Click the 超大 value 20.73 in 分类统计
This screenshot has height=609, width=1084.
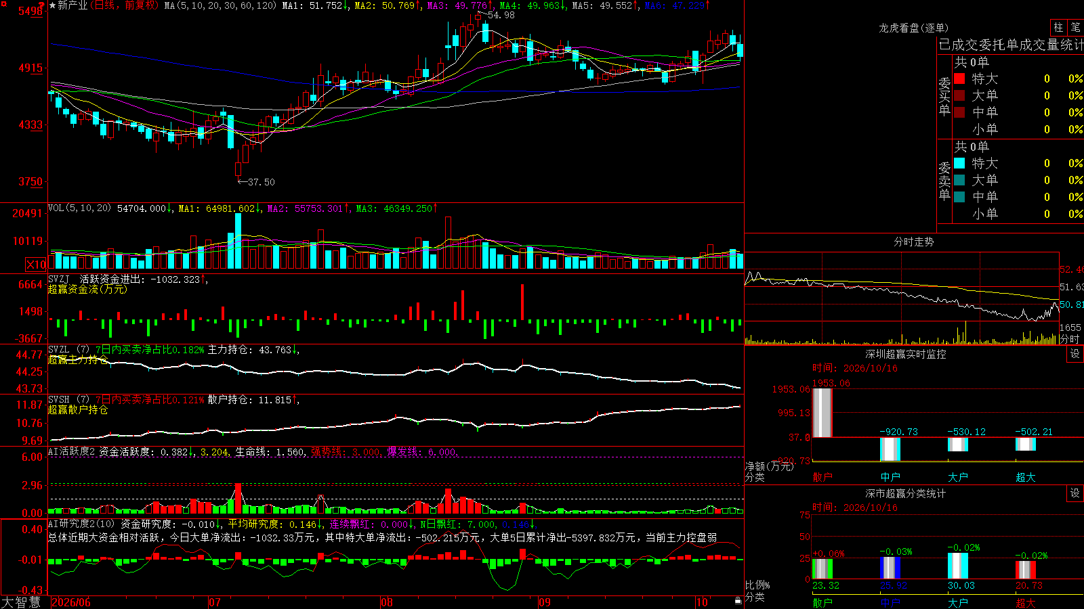pyautogui.click(x=1028, y=585)
